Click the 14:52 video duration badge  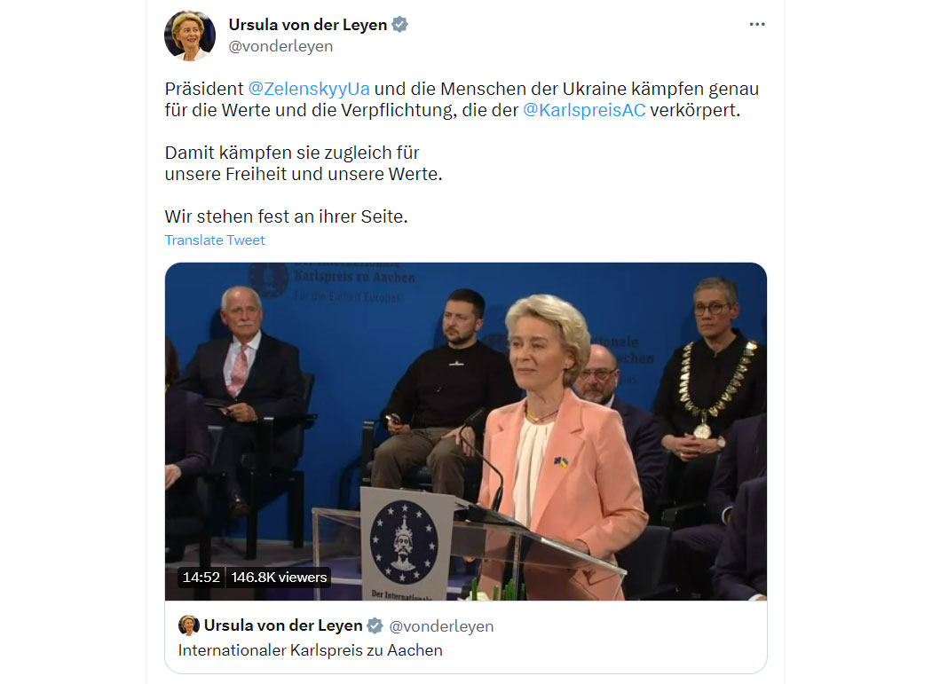[201, 577]
